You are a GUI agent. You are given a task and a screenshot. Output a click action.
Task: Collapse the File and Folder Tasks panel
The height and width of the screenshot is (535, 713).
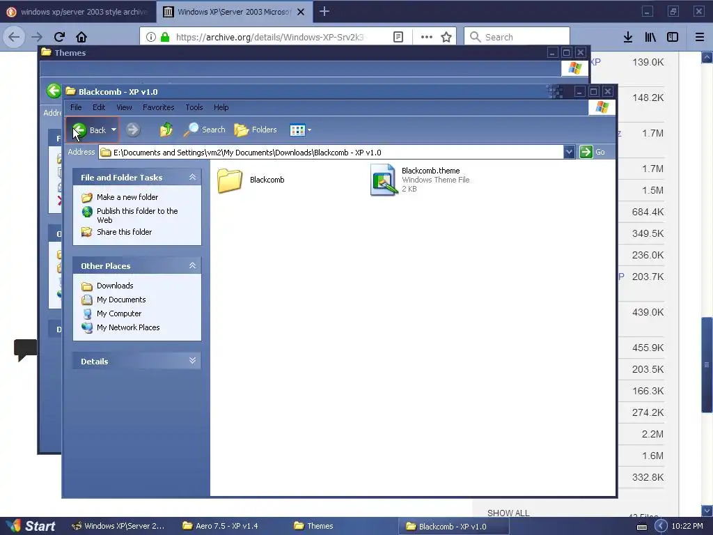[192, 177]
